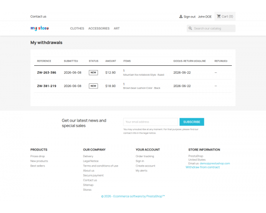266x213 pixels.
Task: Click the $12.90 amount
Action: (x=110, y=72)
